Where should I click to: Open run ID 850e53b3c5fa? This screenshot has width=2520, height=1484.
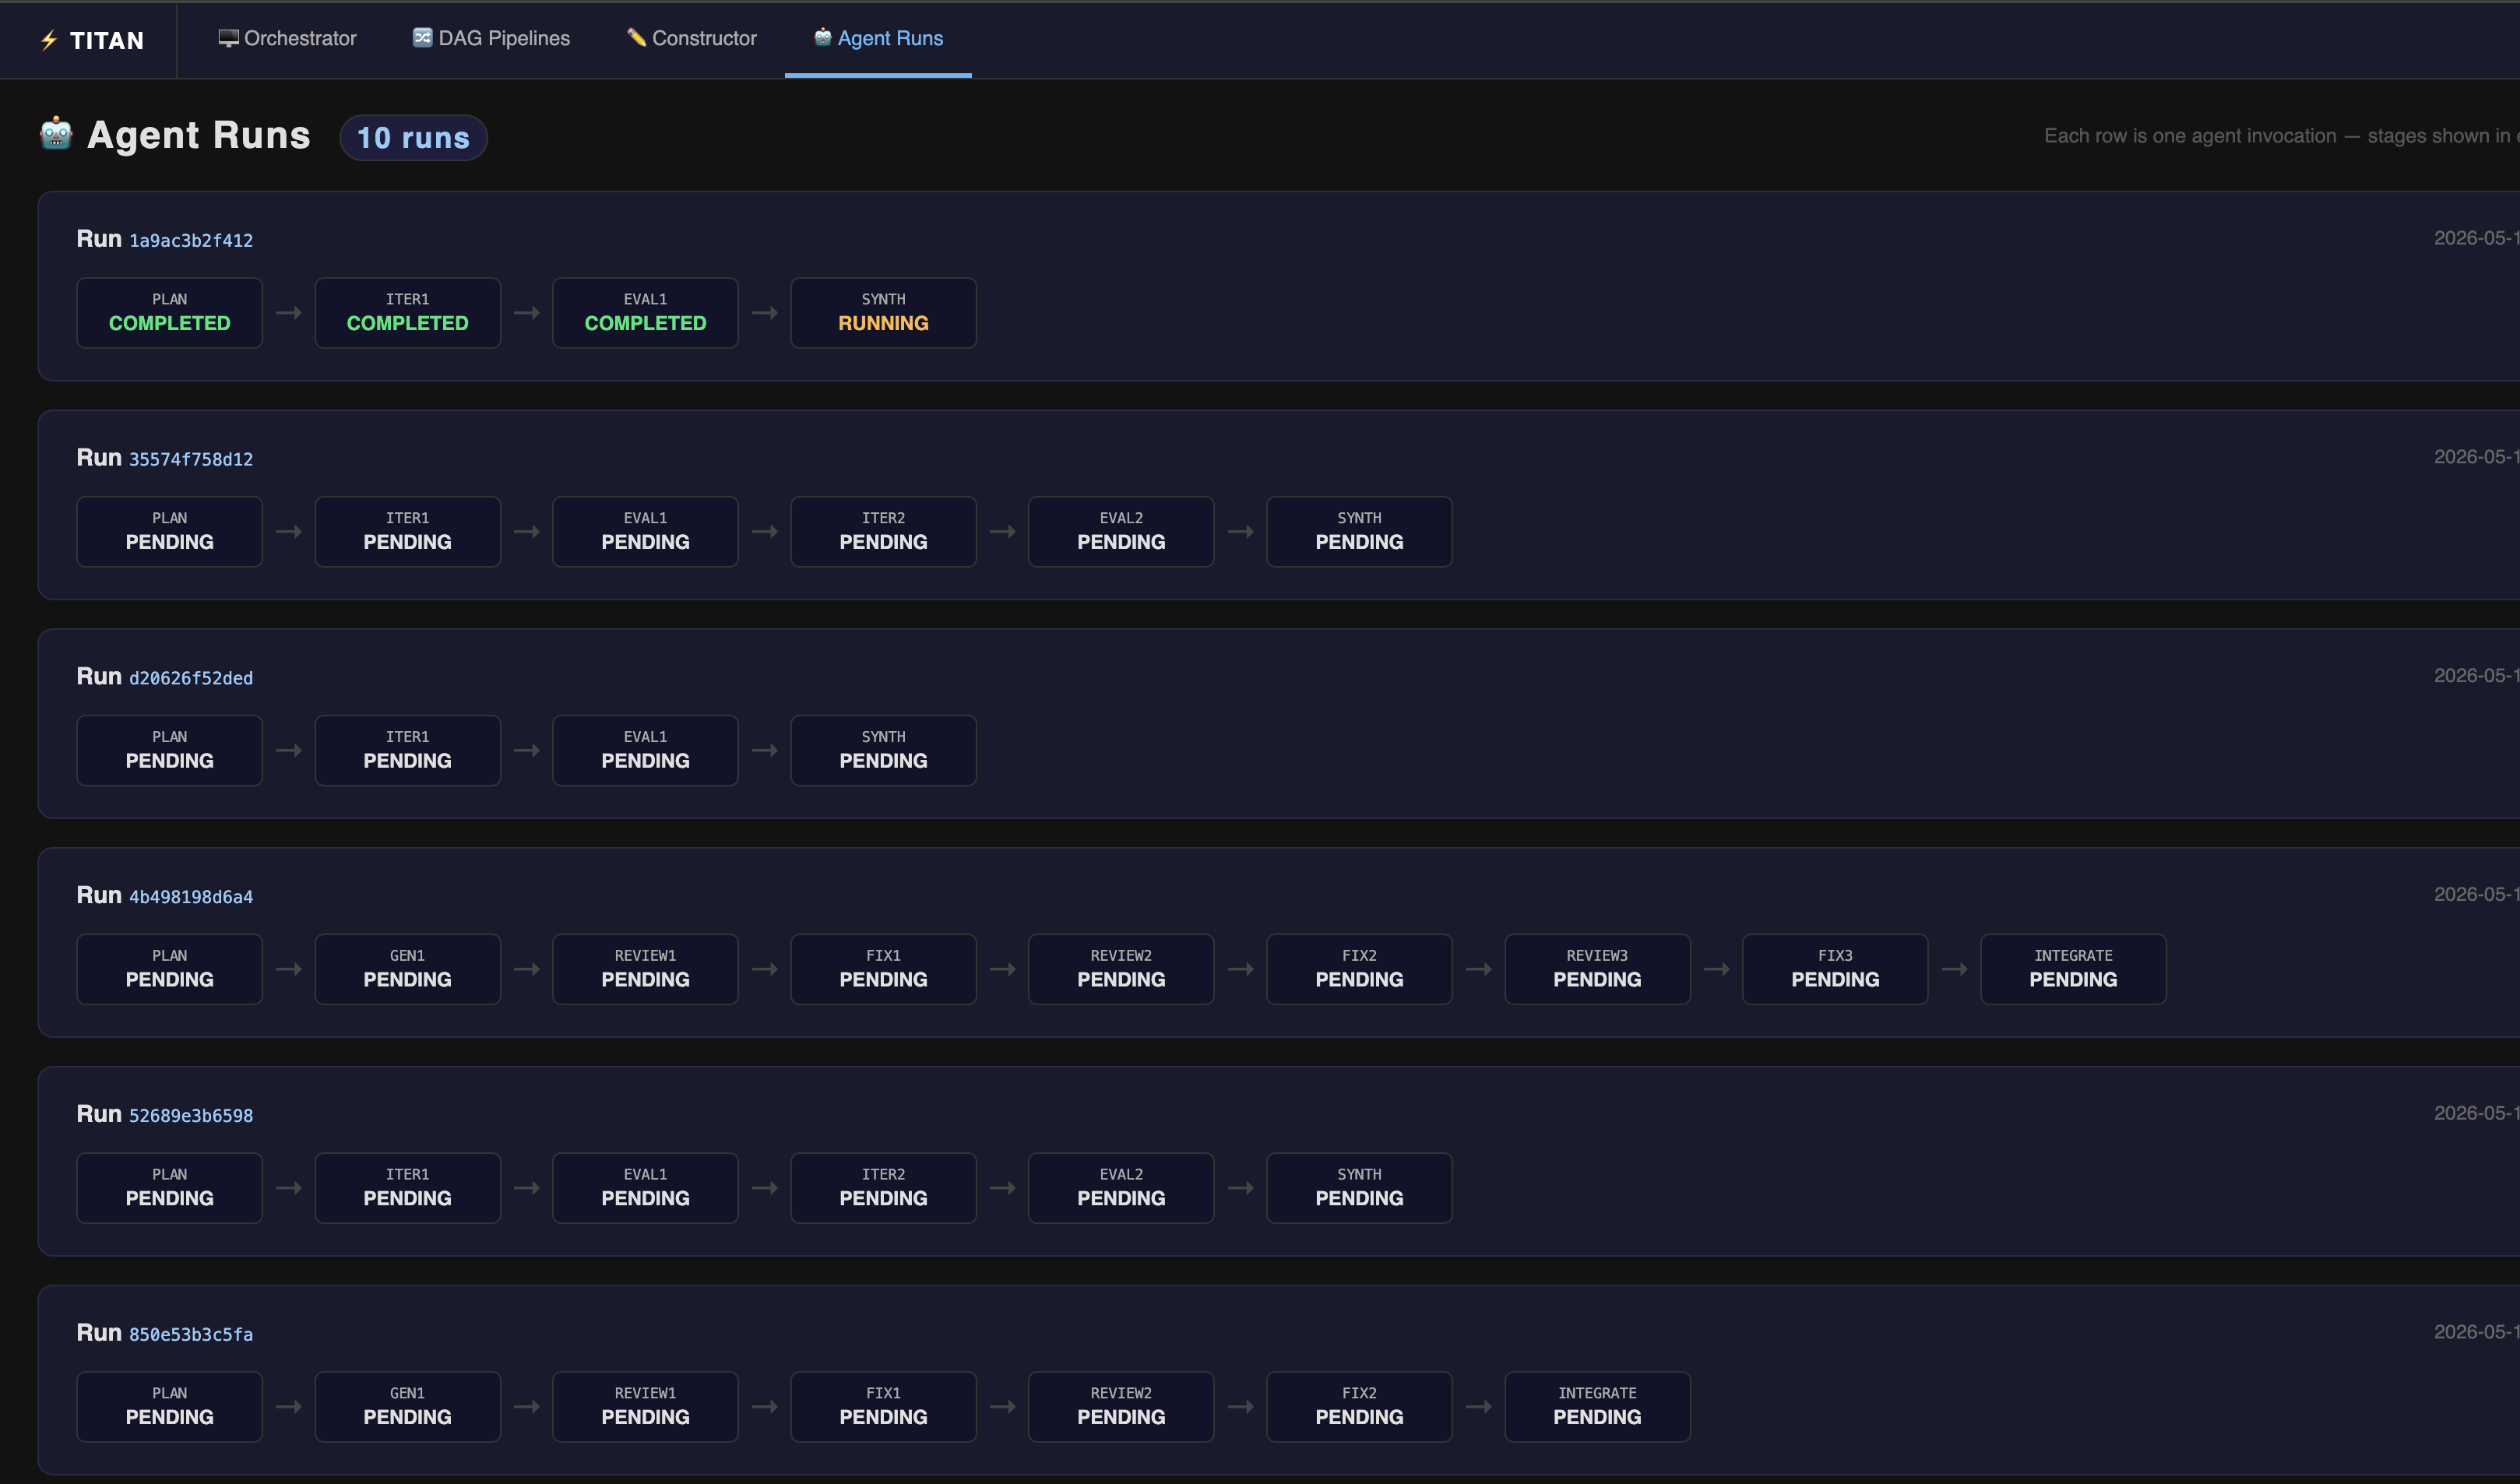(x=191, y=1336)
